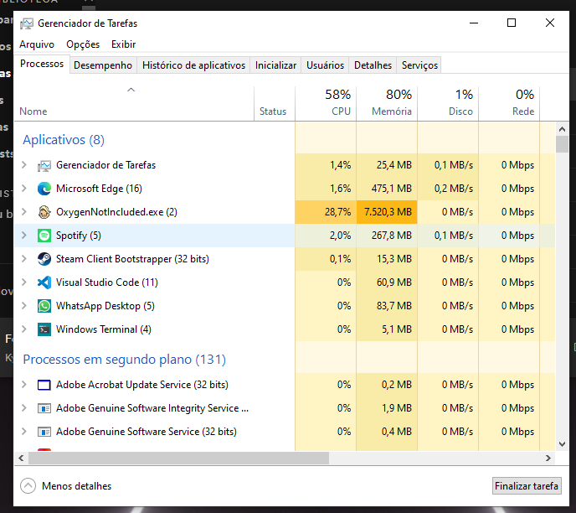Screen dimensions: 576x513
Task: Click the horizontal scrollbar left arrow
Action: point(21,459)
